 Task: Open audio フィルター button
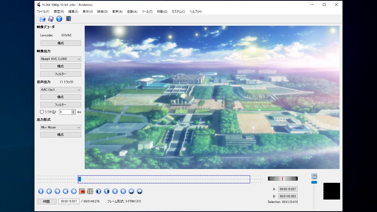coord(61,105)
